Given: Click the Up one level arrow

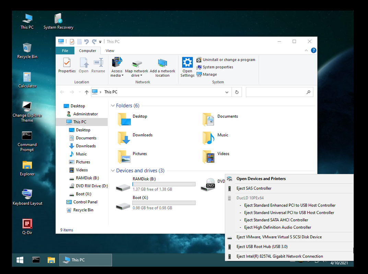Looking at the screenshot, I should tap(87, 92).
